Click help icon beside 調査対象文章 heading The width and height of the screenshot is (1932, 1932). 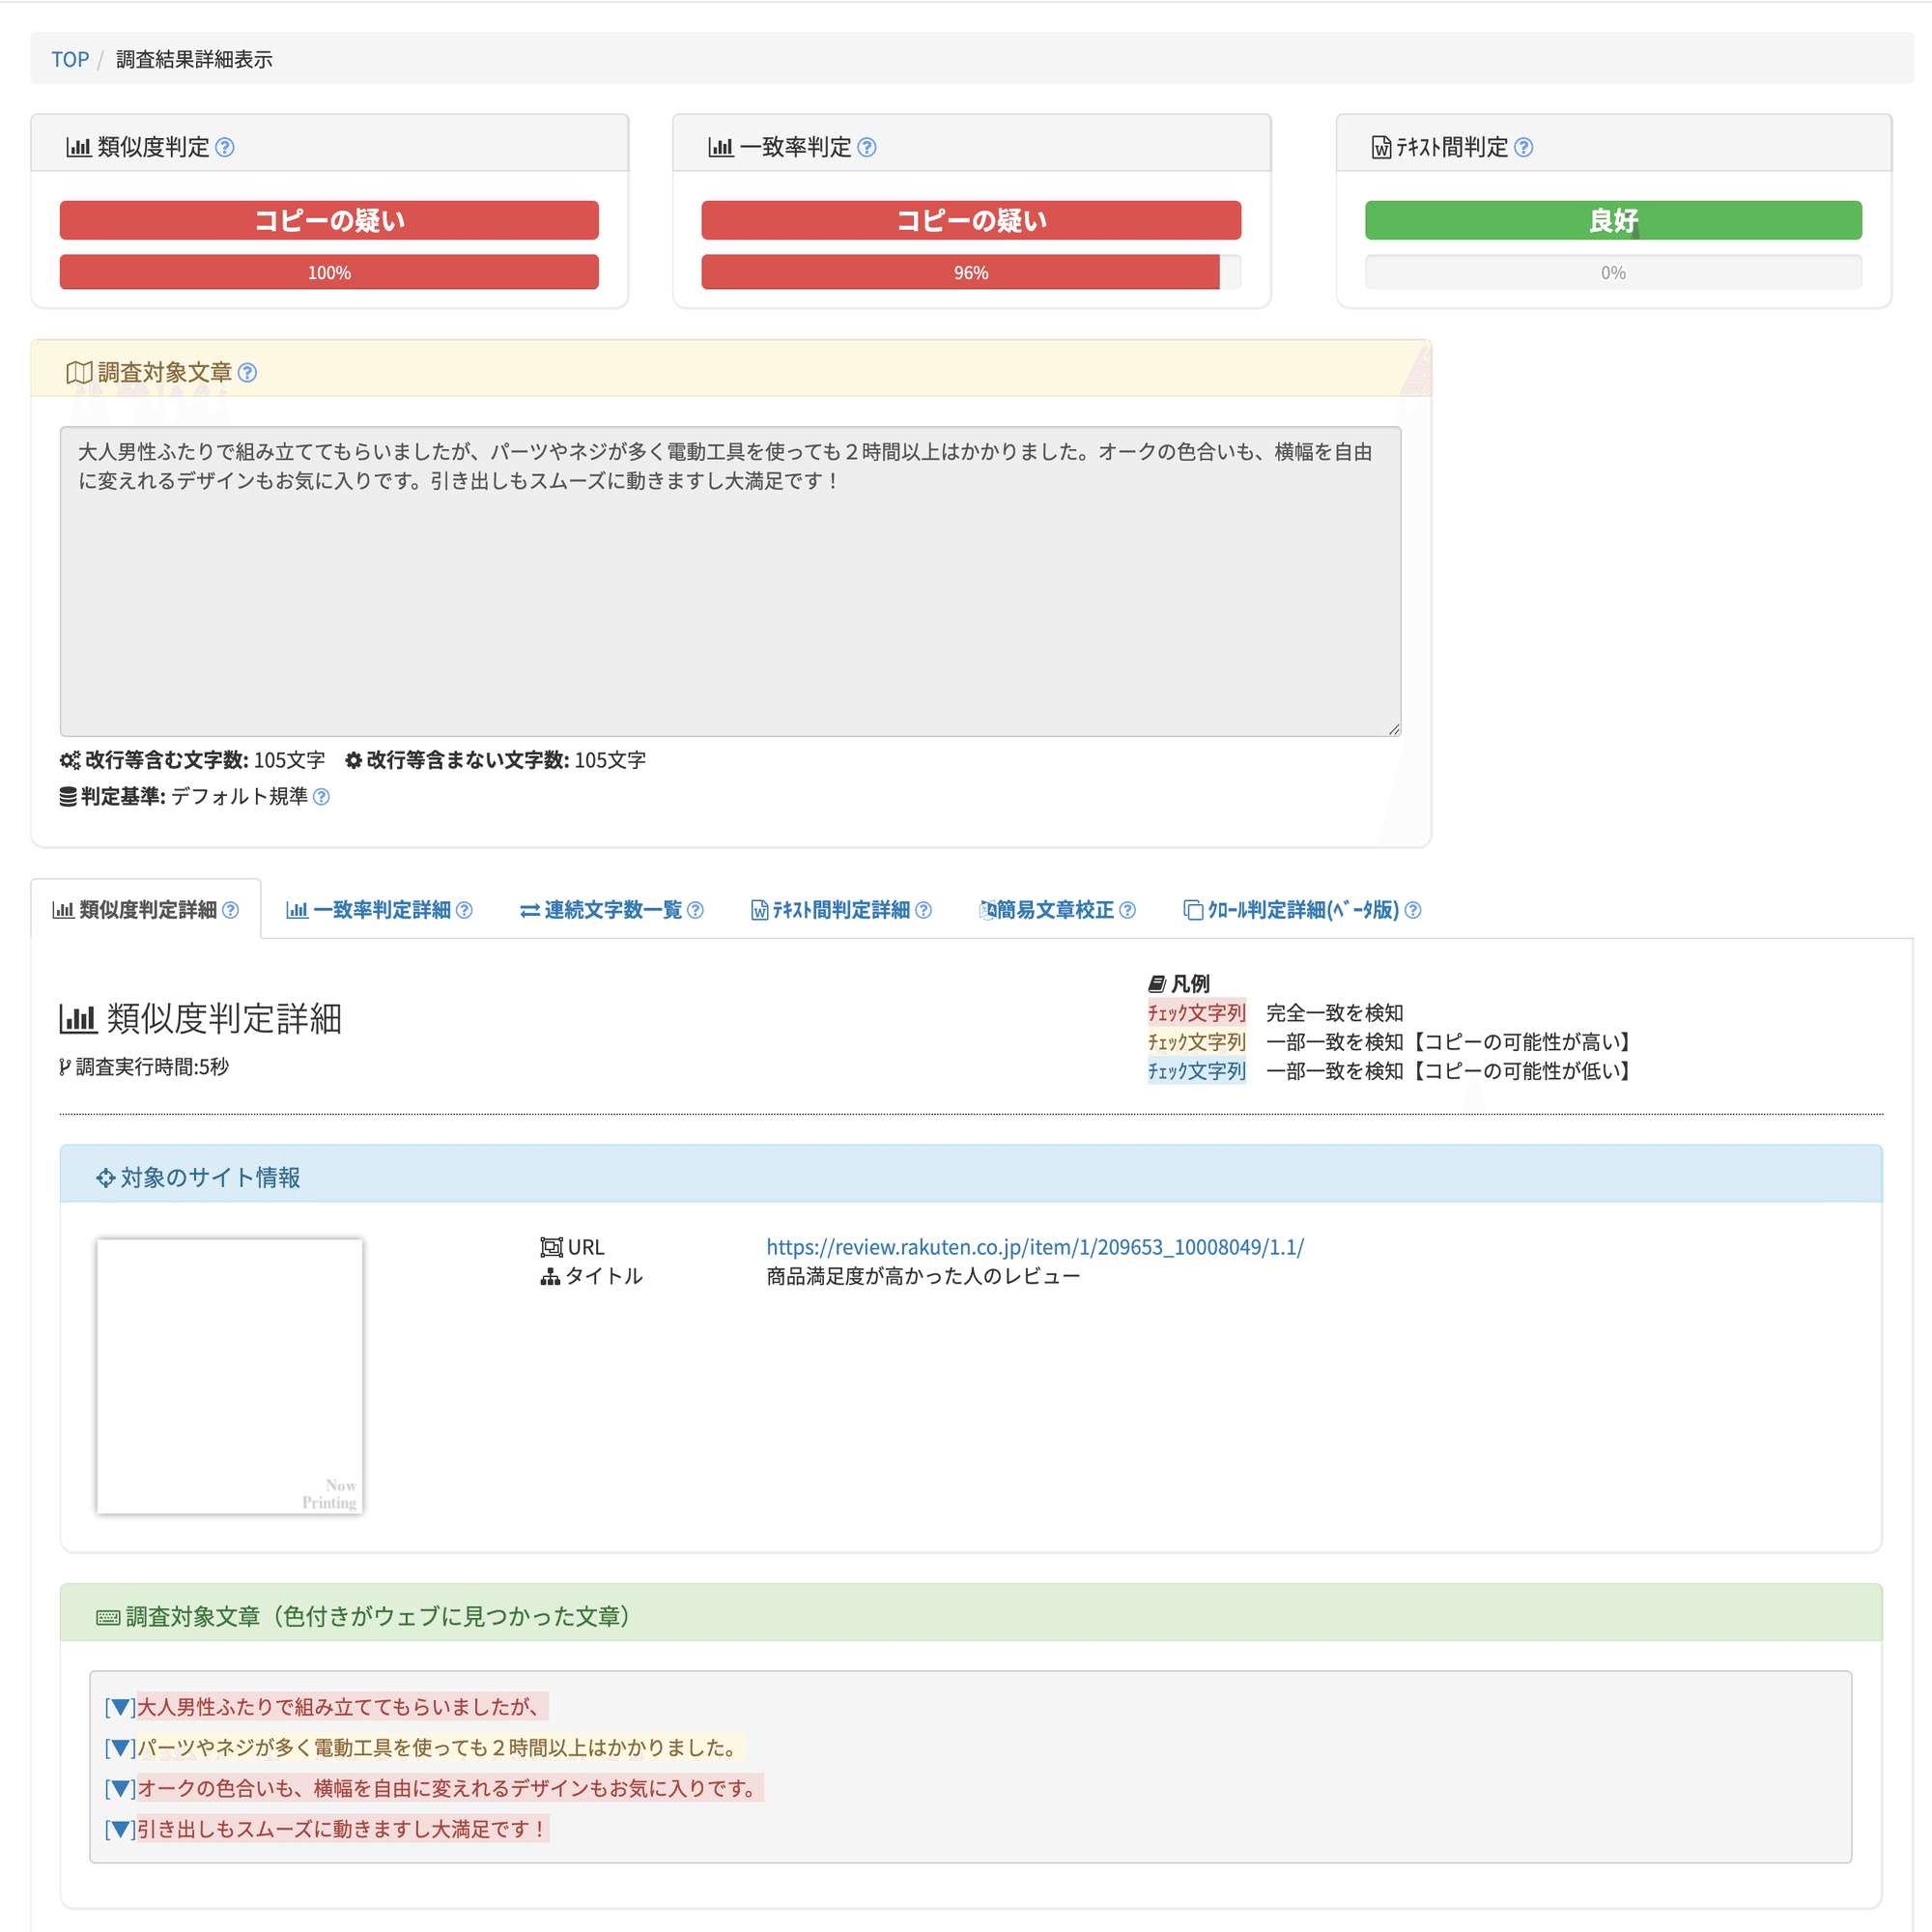click(248, 373)
